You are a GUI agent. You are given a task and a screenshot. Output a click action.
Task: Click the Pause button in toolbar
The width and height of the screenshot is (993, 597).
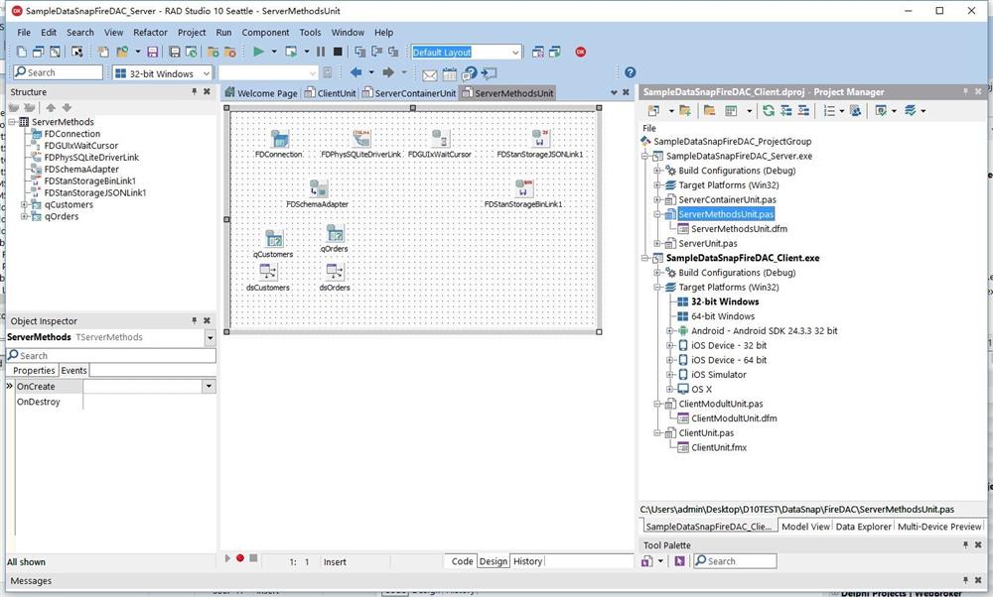[321, 52]
